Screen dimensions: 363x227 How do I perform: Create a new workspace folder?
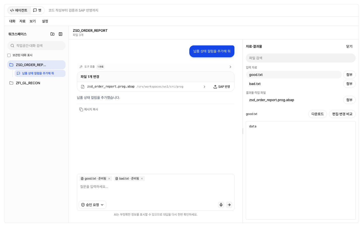coord(52,34)
